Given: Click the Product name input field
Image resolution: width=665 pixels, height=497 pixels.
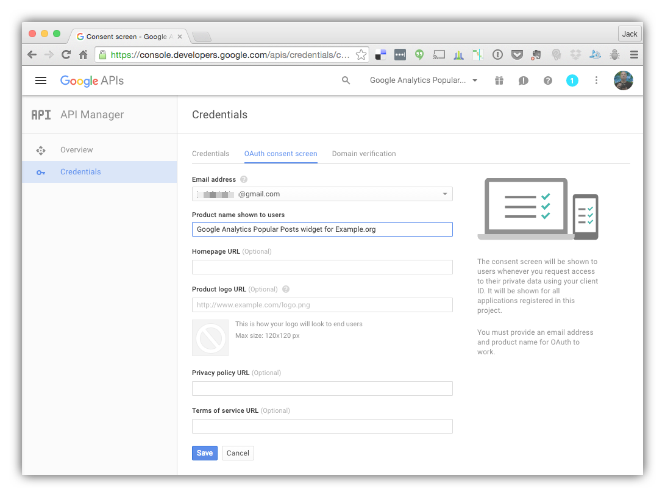Looking at the screenshot, I should tap(322, 229).
